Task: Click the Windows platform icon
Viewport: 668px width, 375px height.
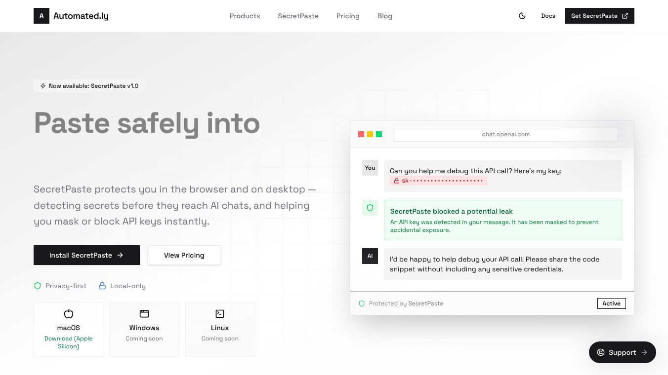Action: point(144,314)
